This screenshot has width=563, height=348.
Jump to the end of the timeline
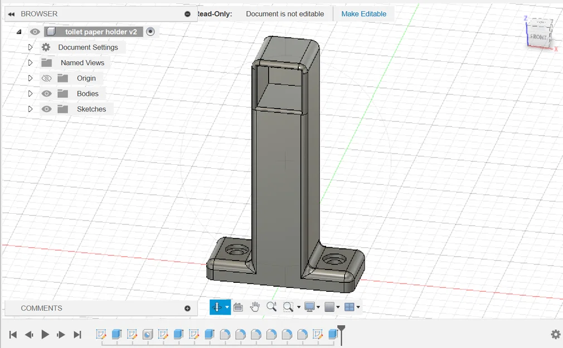click(x=77, y=335)
